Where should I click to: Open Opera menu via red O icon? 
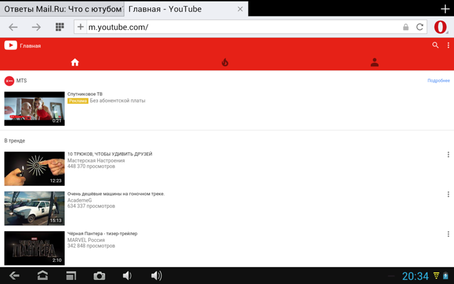click(440, 27)
